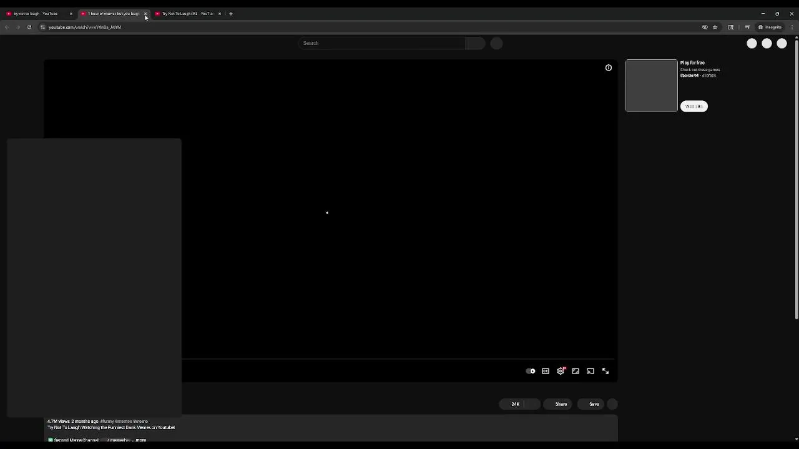
Task: Click '4.7M views 2 months ago' text
Action: (x=72, y=422)
